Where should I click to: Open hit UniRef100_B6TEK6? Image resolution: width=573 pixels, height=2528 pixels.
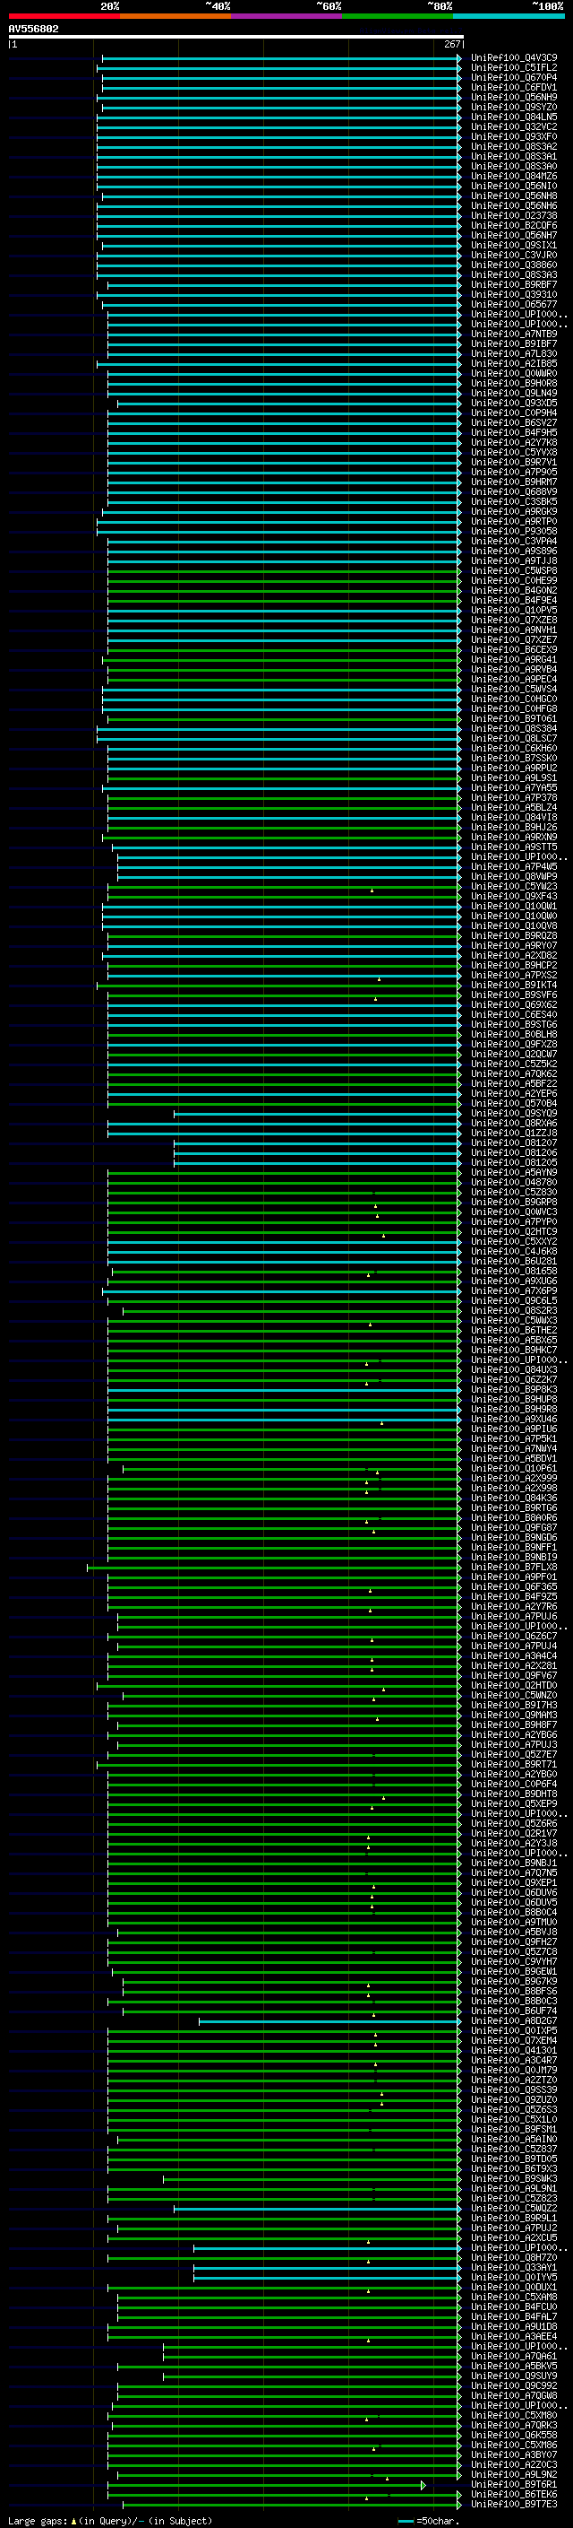pos(513,2495)
